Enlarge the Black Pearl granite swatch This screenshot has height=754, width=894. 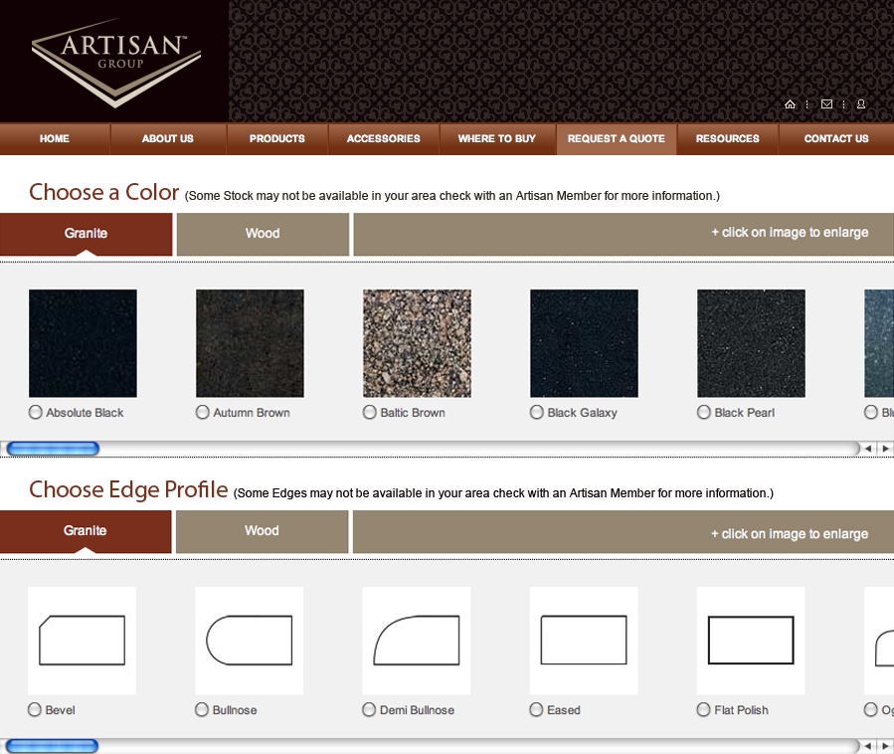(751, 343)
